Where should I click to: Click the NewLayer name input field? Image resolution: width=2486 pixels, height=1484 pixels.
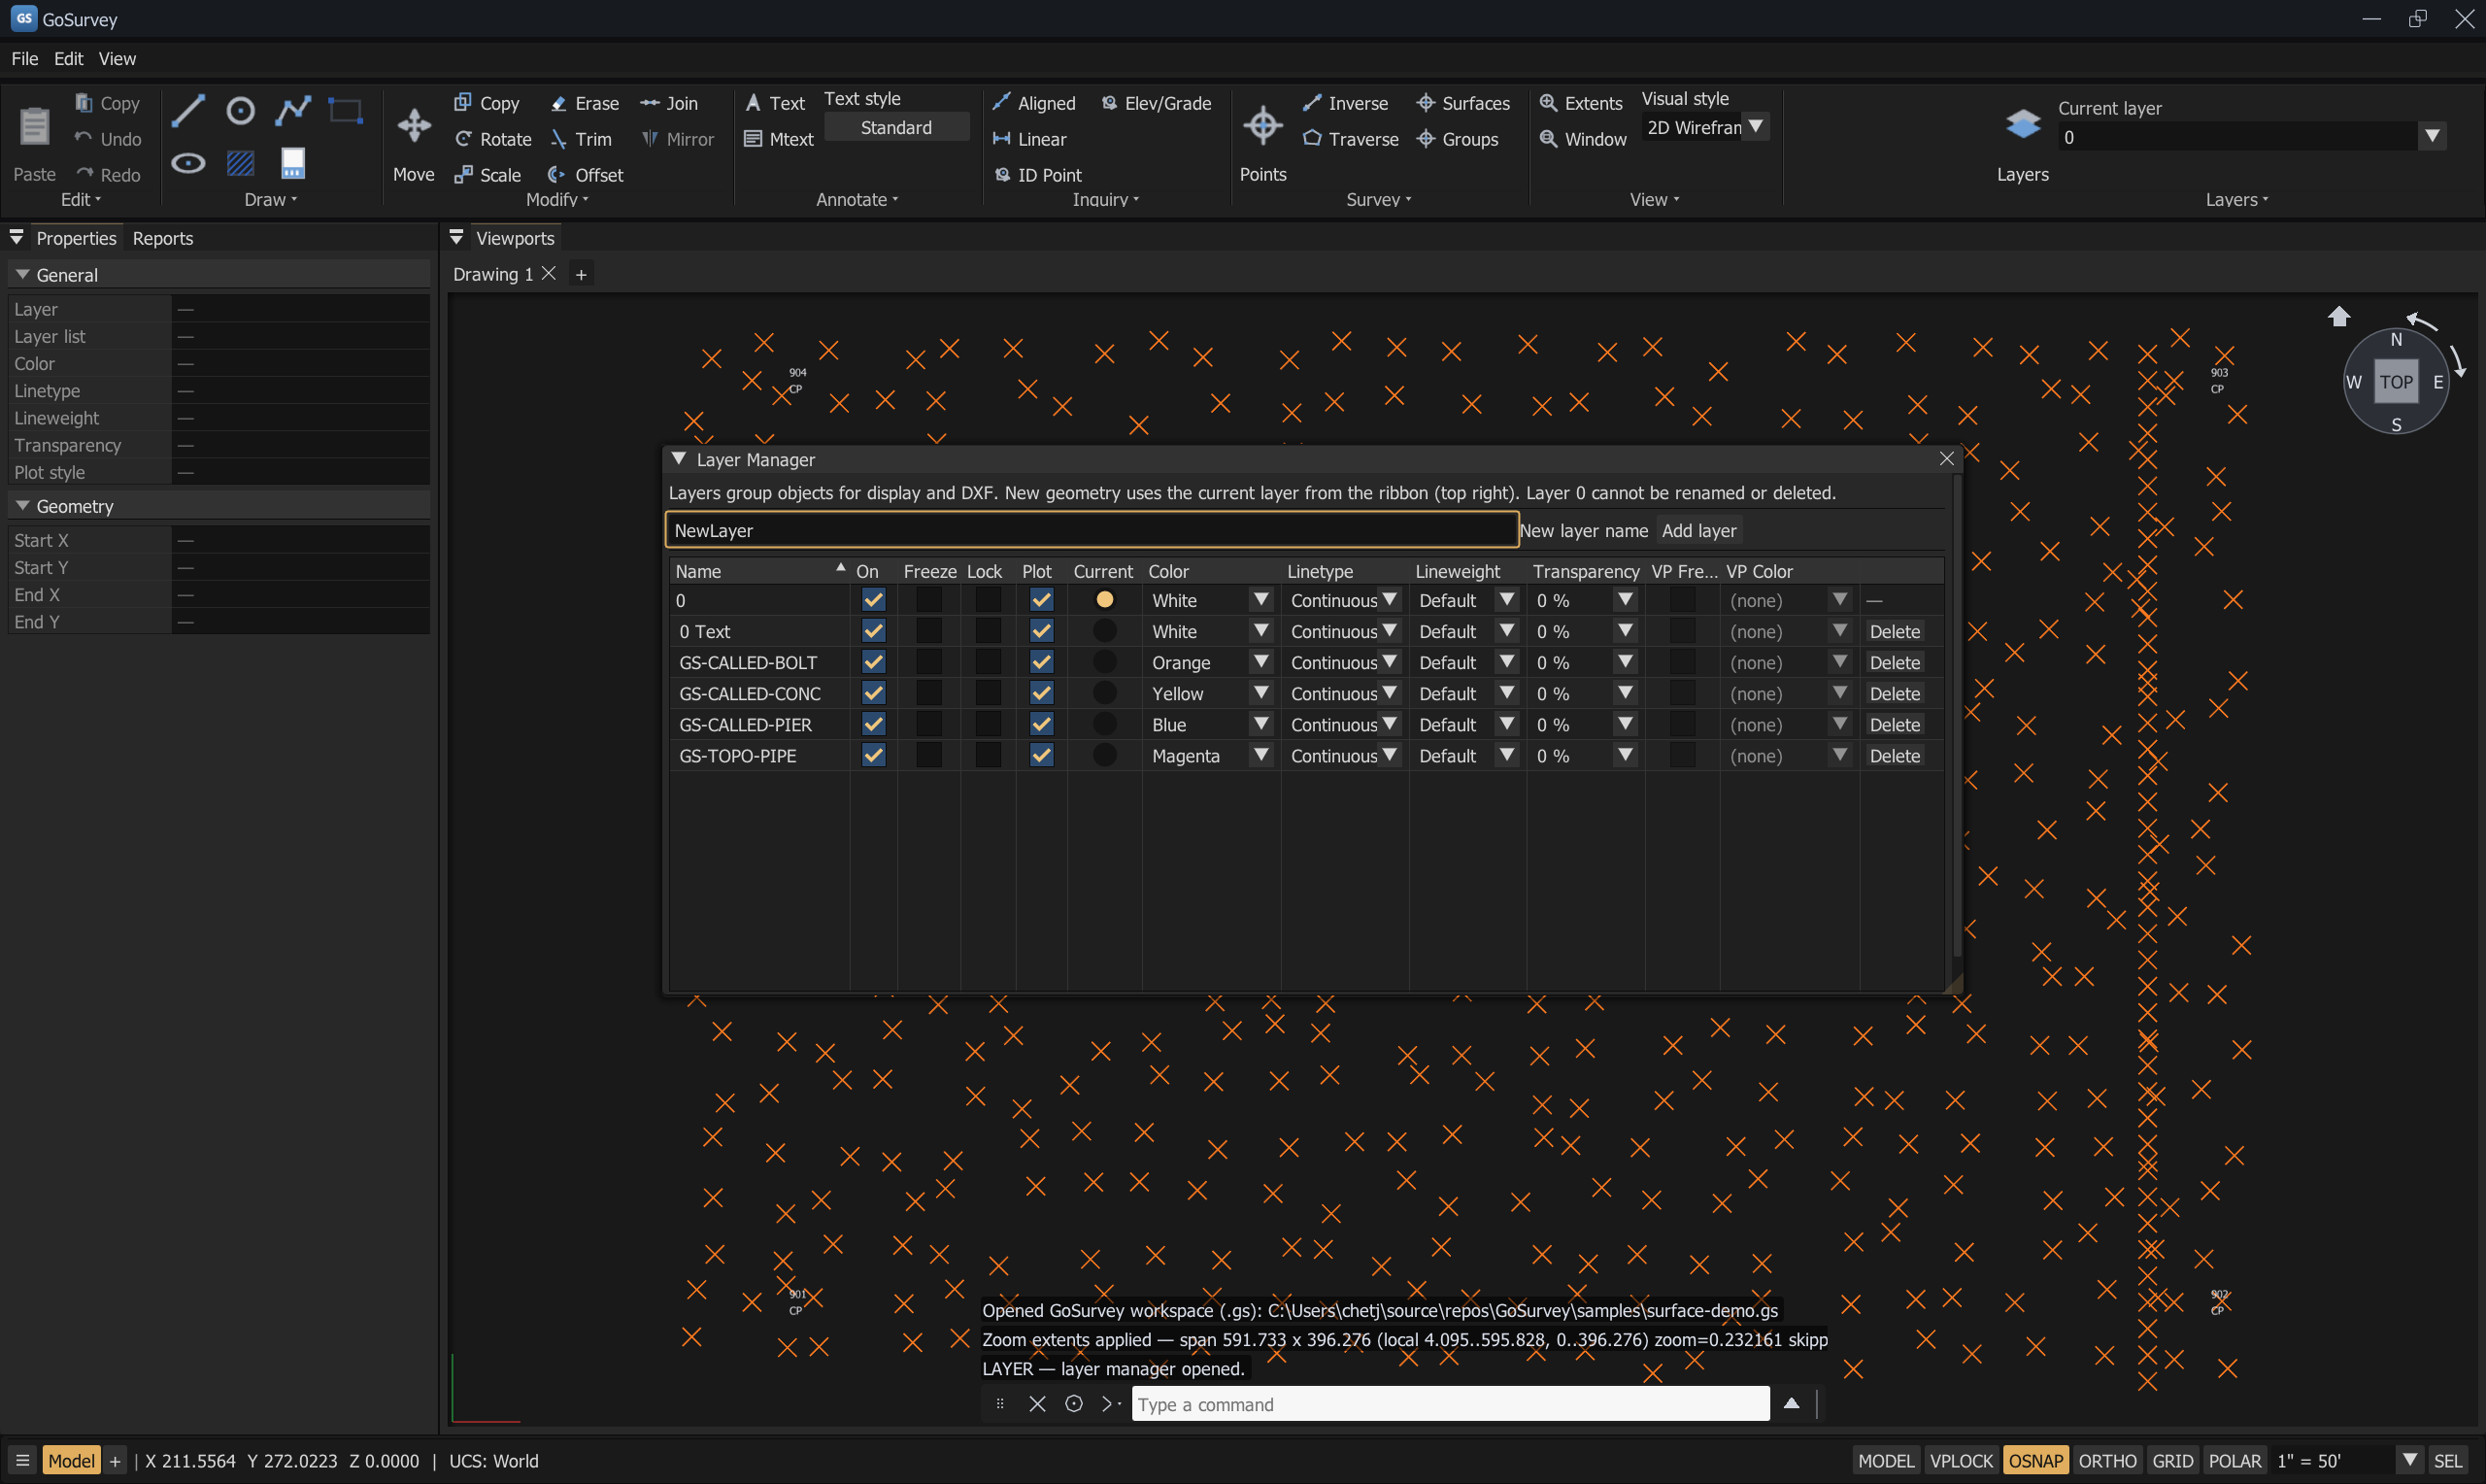(x=1092, y=530)
